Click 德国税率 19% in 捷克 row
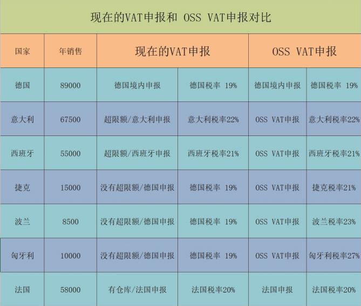The image size is (361, 306). (213, 187)
